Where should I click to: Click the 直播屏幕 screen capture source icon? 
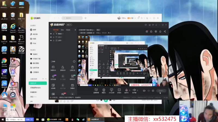click(96, 91)
